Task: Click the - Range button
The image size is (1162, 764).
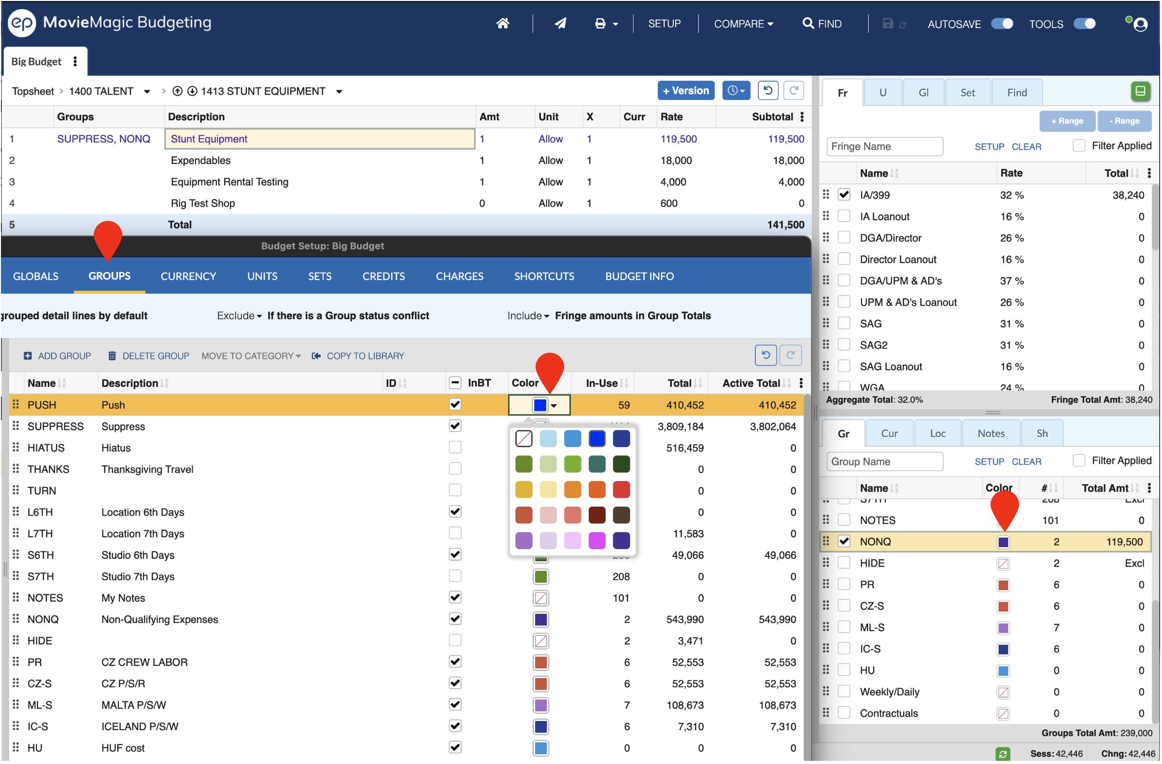Action: pyautogui.click(x=1123, y=121)
